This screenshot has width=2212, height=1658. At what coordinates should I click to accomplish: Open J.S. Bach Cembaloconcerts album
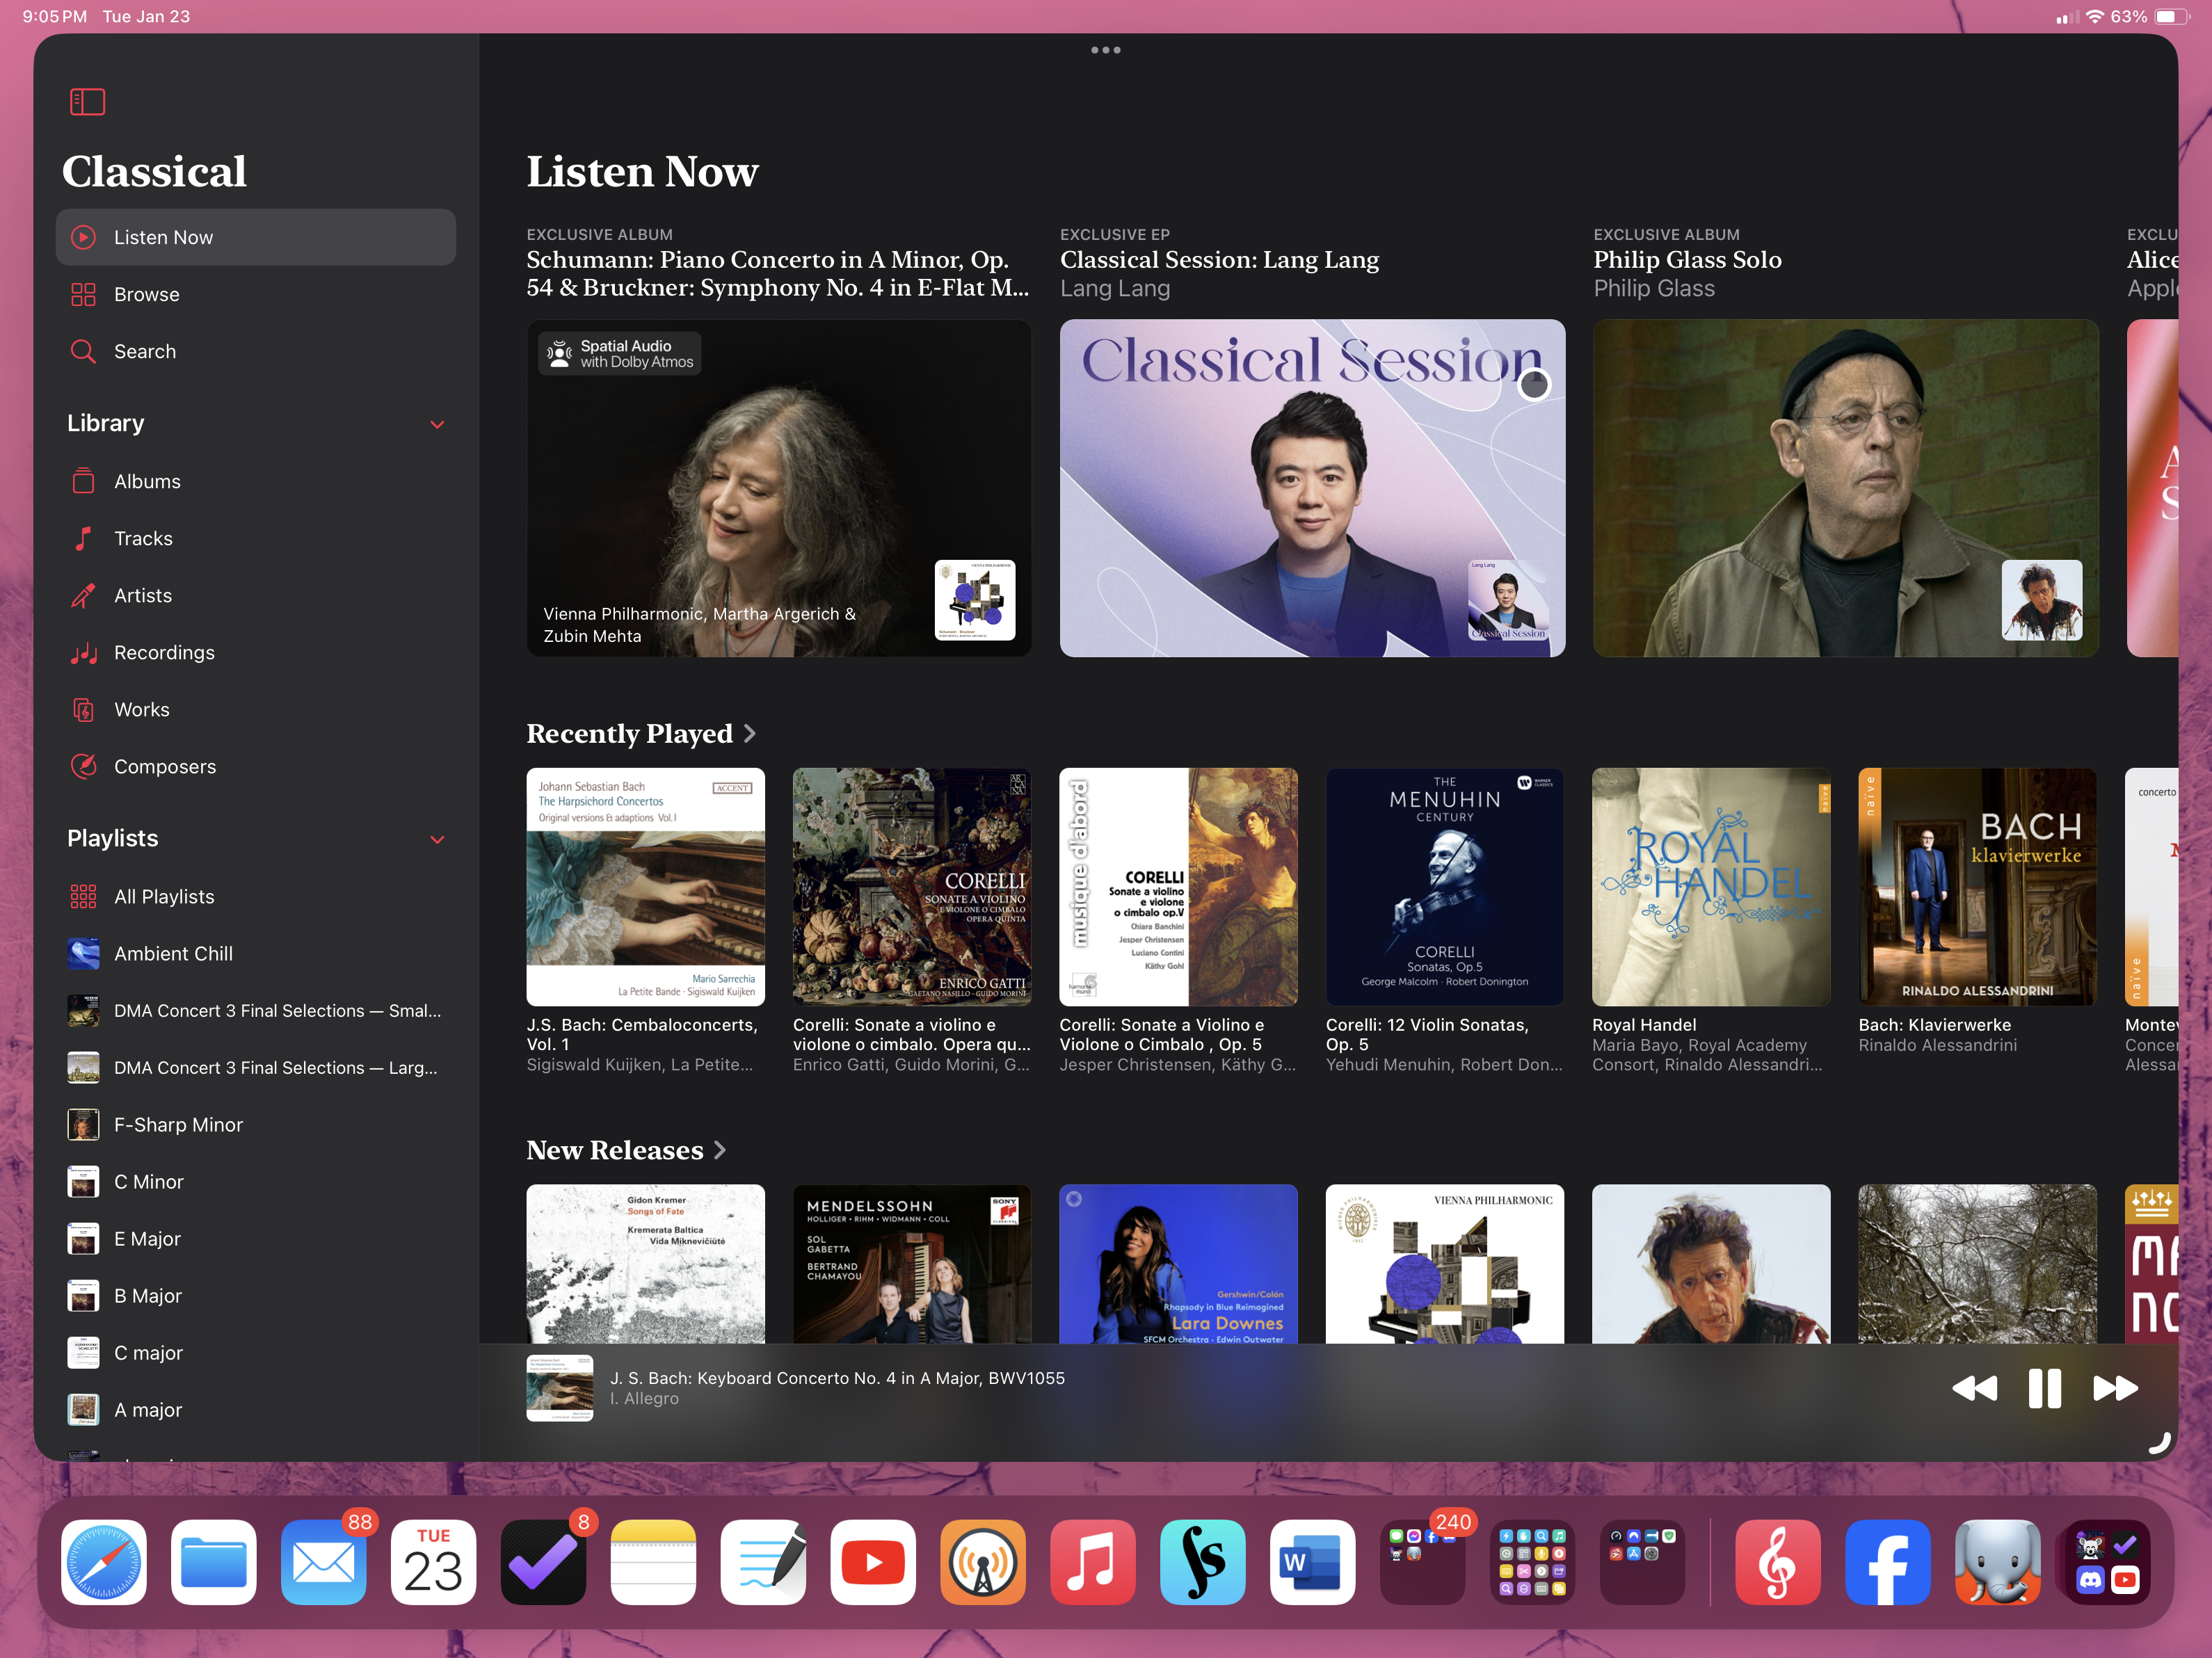(x=645, y=887)
